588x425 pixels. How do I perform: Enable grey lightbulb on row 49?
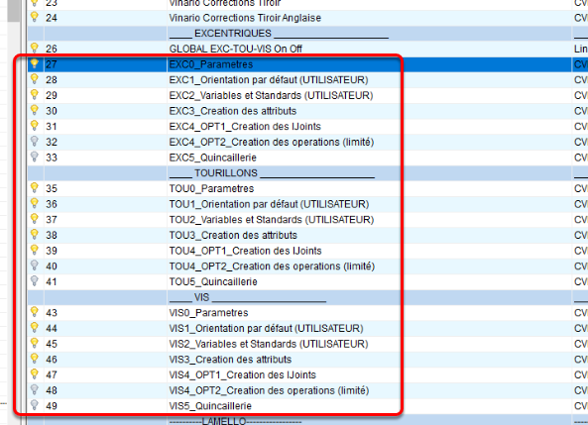click(x=34, y=405)
